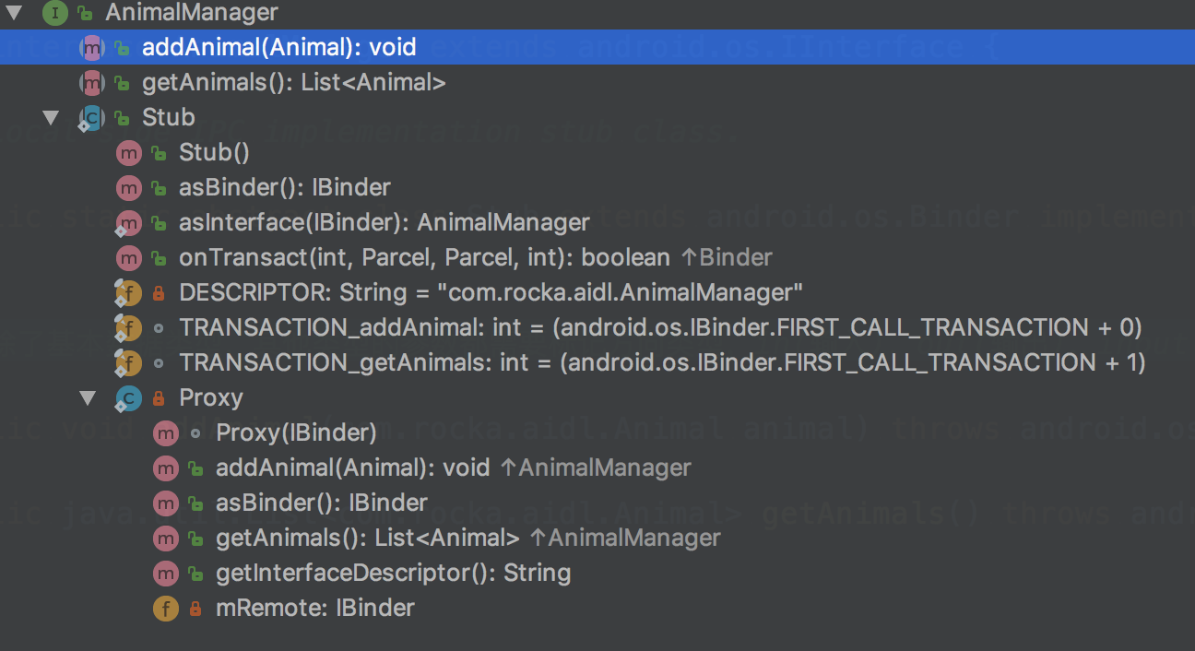Collapse the AnimalManager tree node
Image resolution: width=1195 pixels, height=651 pixels.
point(14,13)
